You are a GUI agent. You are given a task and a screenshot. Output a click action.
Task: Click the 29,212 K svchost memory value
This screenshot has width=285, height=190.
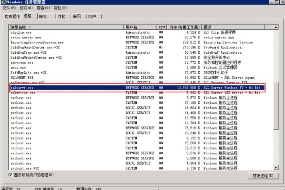192,148
